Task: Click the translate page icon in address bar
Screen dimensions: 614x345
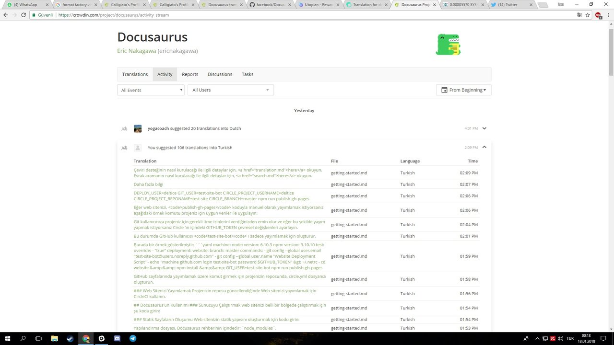Action: coord(579,15)
